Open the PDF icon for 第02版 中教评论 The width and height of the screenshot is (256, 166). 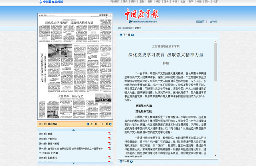pos(109,138)
